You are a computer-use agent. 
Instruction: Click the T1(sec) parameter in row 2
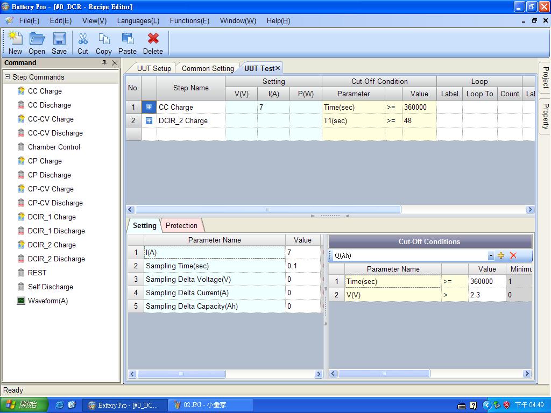(353, 121)
